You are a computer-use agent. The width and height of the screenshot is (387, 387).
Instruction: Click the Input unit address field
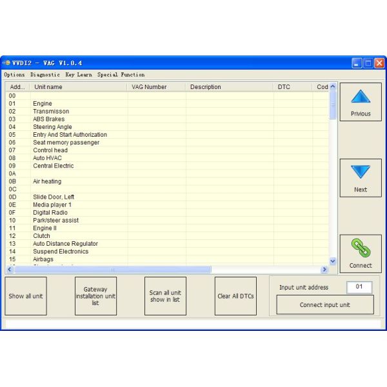[359, 287]
